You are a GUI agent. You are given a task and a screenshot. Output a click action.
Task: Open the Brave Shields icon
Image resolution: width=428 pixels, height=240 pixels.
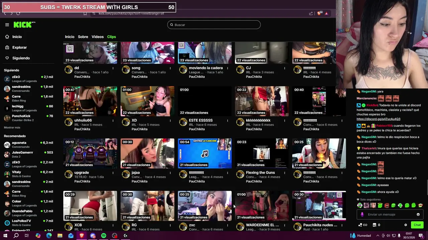pos(320,13)
